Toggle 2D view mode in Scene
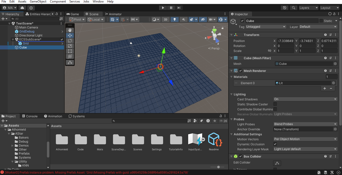This screenshot has width=342, height=175. (x=165, y=19)
